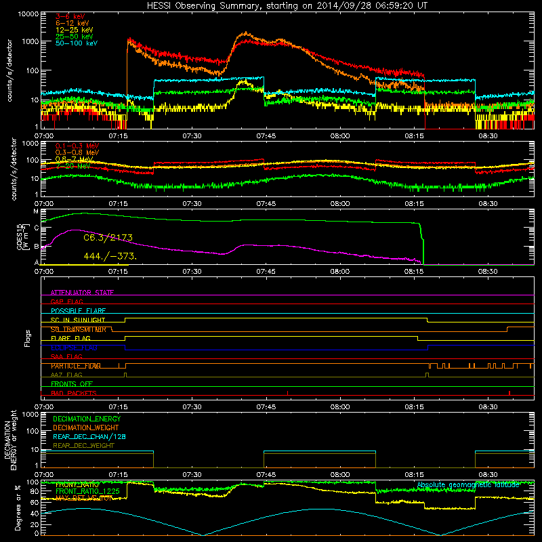Screen dimensions: 542x542
Task: Click the REAR_DEC_CHAN/128 legend label
Action: point(89,436)
